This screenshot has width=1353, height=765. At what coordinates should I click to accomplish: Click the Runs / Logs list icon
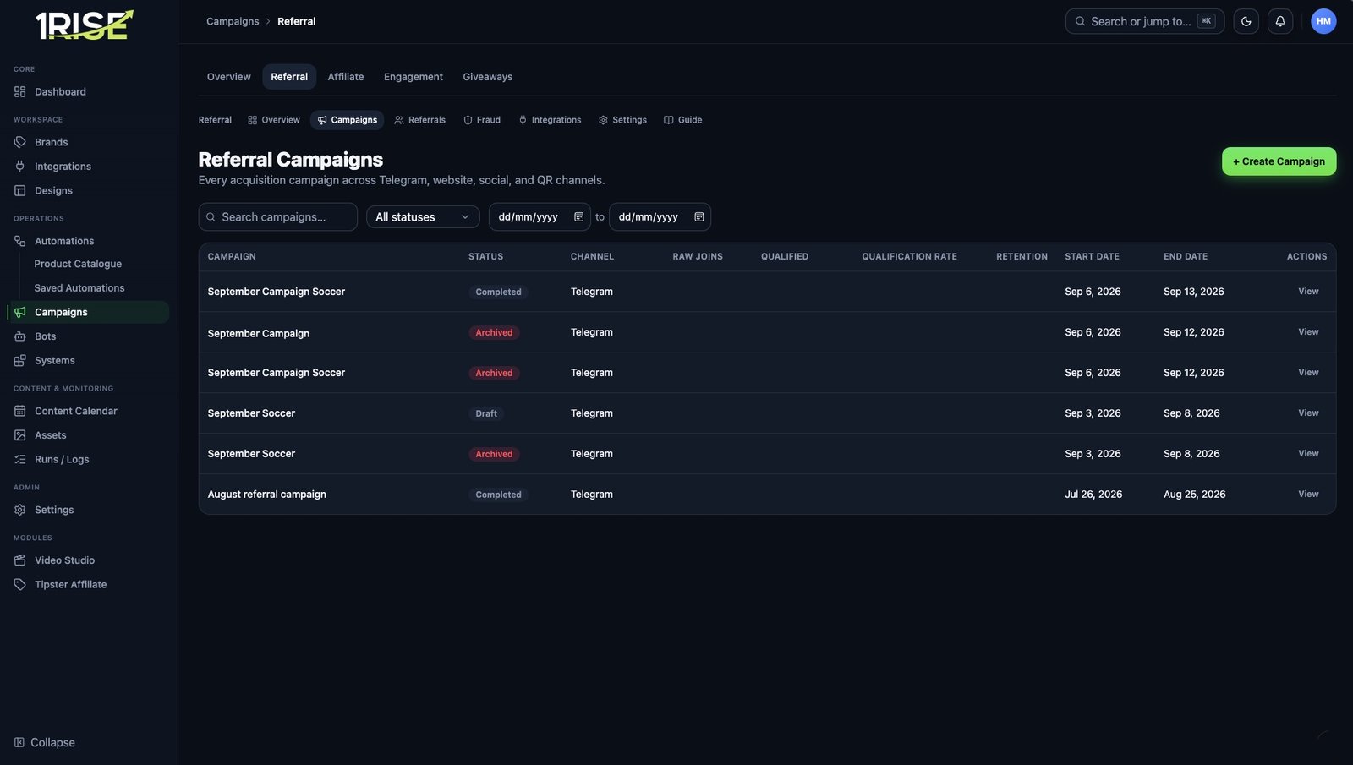[x=20, y=460]
